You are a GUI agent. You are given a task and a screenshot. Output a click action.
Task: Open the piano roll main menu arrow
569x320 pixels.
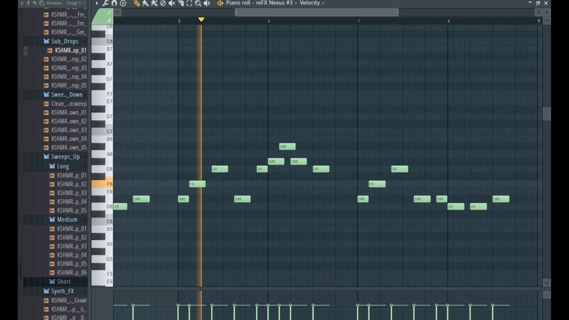[97, 3]
